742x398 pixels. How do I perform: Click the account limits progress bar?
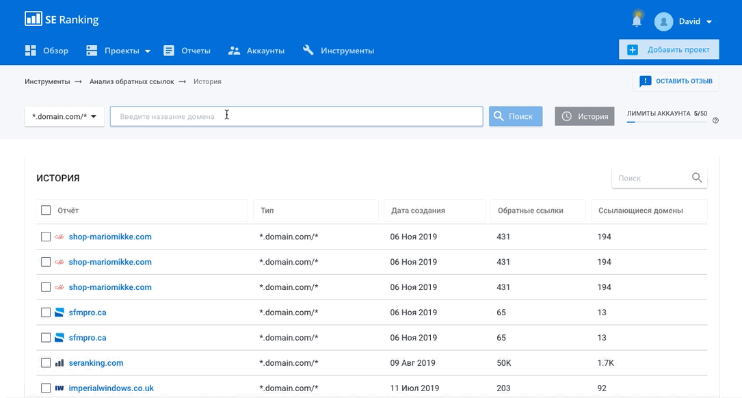(x=667, y=122)
